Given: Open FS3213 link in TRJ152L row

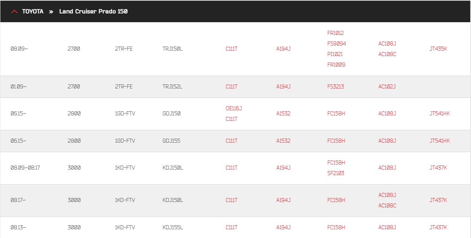Looking at the screenshot, I should 335,87.
